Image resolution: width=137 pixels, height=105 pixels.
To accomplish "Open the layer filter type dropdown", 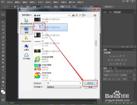I will [x=108, y=71].
